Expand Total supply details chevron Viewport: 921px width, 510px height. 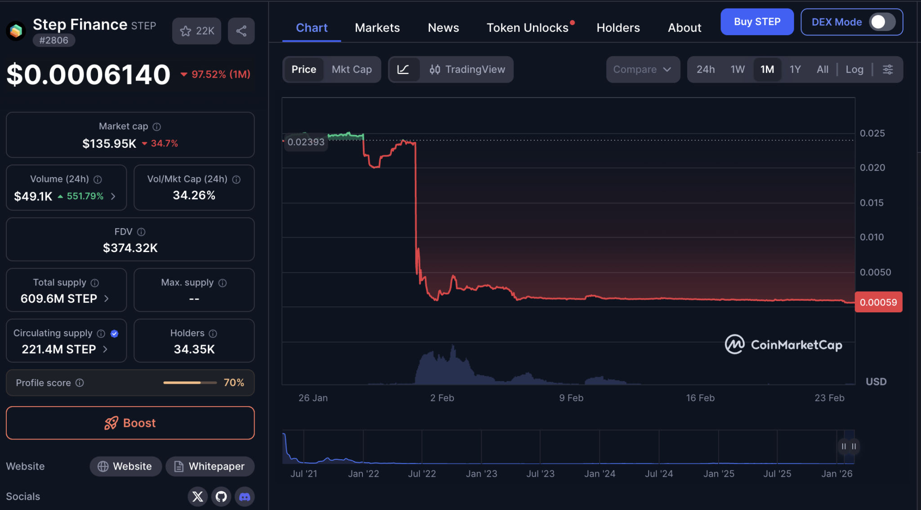point(107,299)
